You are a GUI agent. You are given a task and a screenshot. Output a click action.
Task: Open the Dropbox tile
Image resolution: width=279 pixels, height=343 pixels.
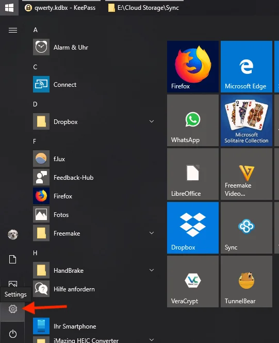193,228
